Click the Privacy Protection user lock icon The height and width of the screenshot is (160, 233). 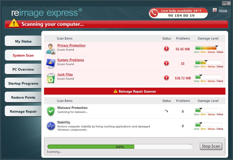[x=51, y=49]
